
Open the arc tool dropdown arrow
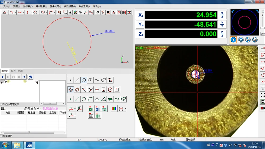[54, 12]
